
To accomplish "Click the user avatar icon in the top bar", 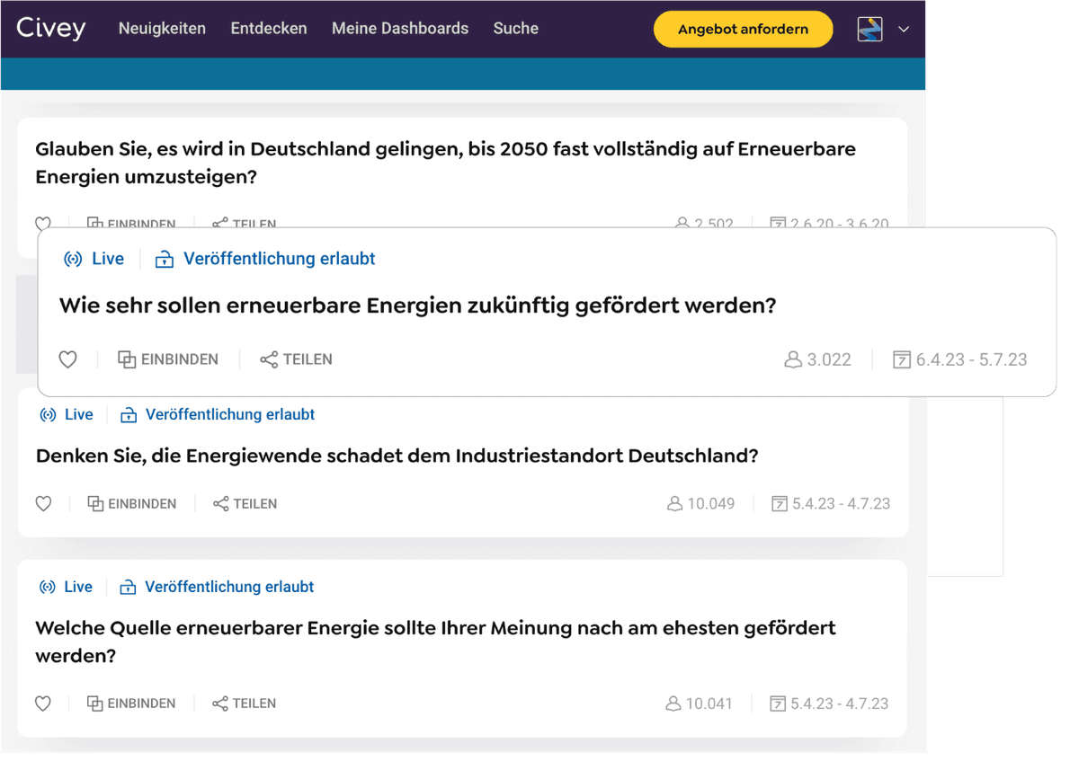I will 869,29.
